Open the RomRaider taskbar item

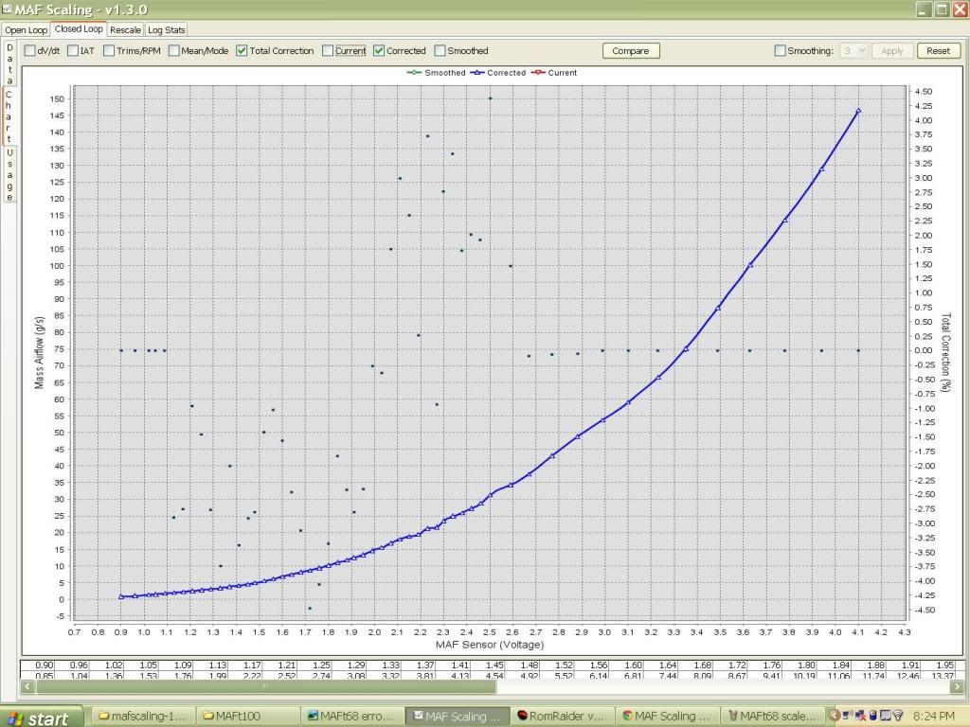(562, 717)
